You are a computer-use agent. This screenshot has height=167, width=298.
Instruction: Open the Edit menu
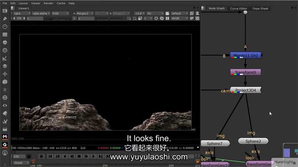pyautogui.click(x=13, y=3)
